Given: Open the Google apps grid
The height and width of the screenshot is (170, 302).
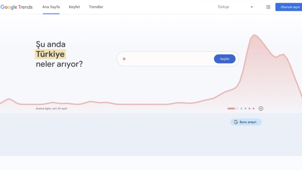Looking at the screenshot, I should [x=268, y=7].
